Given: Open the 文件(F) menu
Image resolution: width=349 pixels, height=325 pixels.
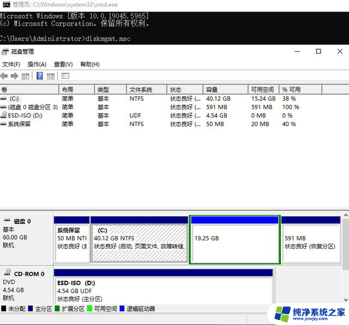Looking at the screenshot, I should pos(11,64).
